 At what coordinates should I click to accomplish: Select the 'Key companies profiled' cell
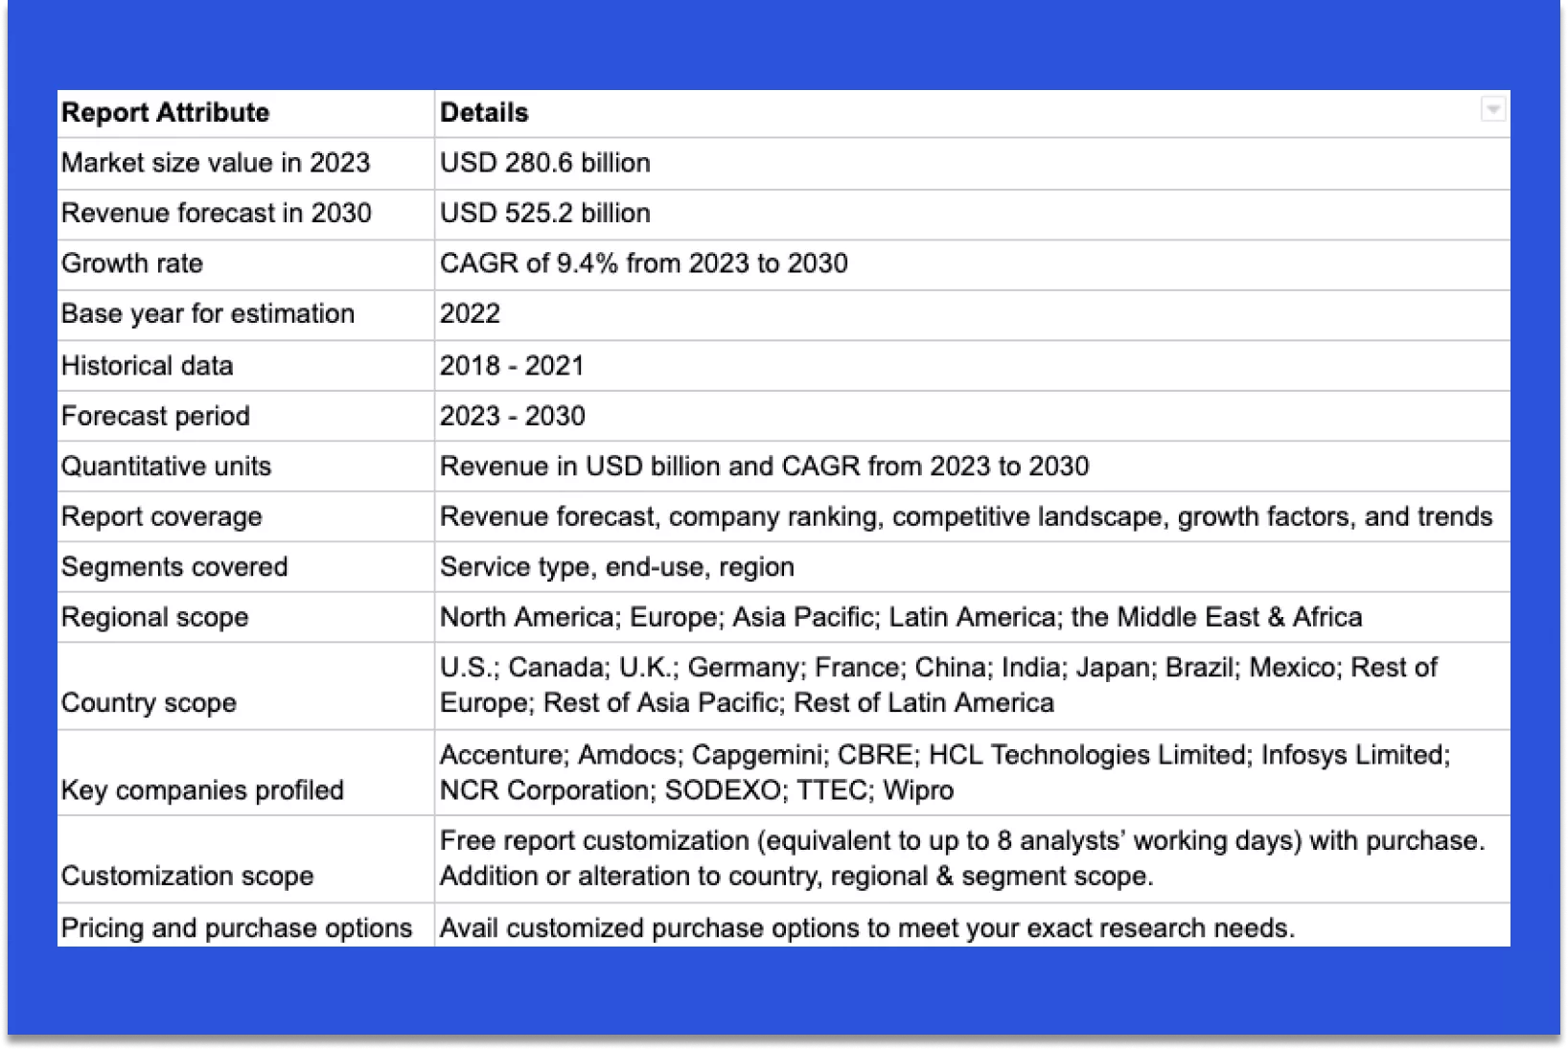[245, 773]
